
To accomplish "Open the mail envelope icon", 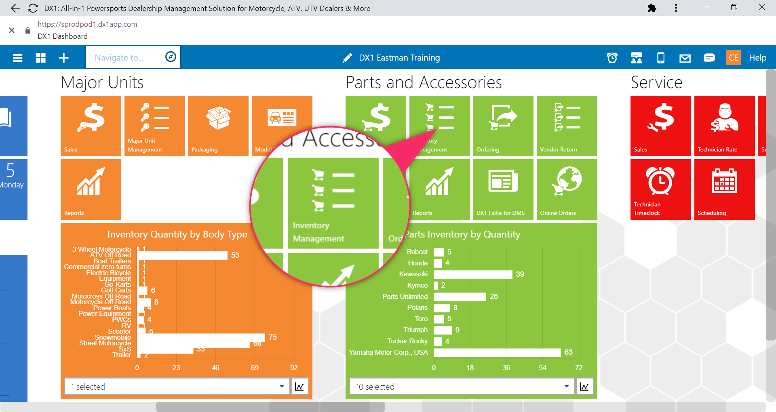I will 685,59.
